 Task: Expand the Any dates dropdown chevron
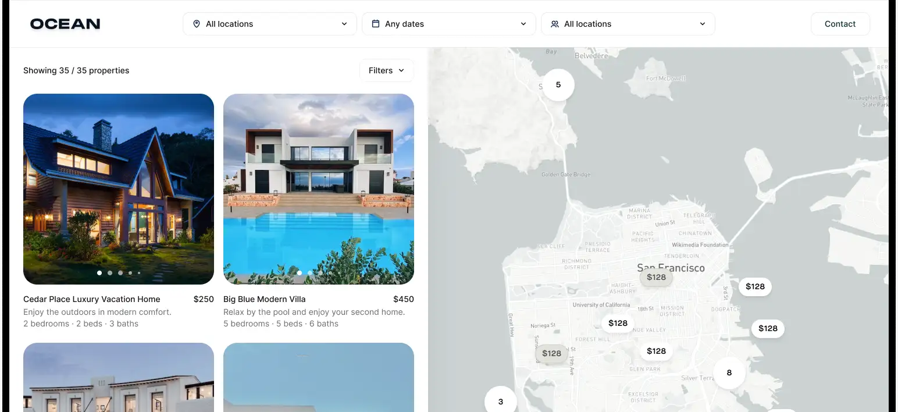pyautogui.click(x=523, y=24)
